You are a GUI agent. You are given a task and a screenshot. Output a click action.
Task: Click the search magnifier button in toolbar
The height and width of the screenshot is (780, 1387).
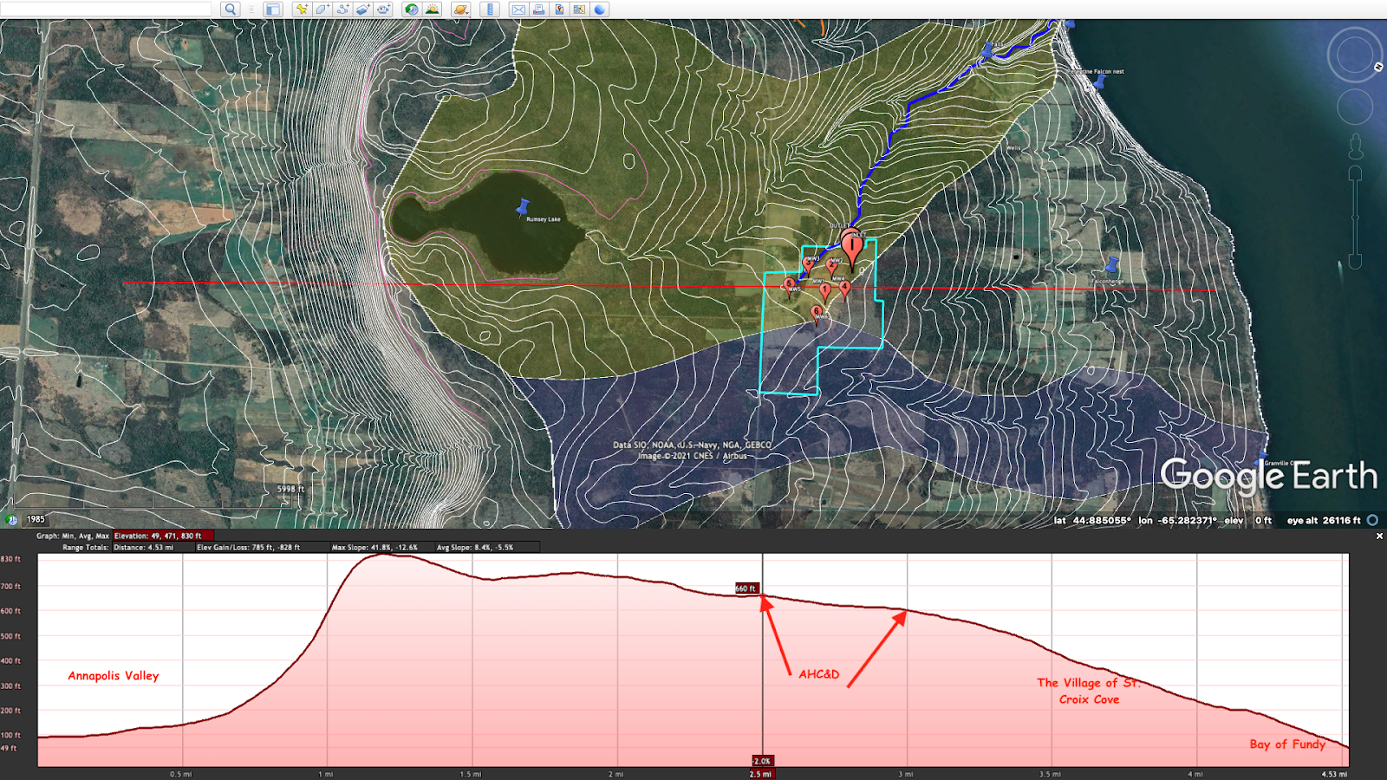(x=230, y=10)
